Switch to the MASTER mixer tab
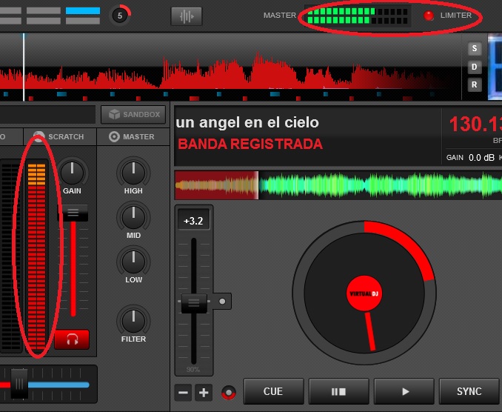 132,137
